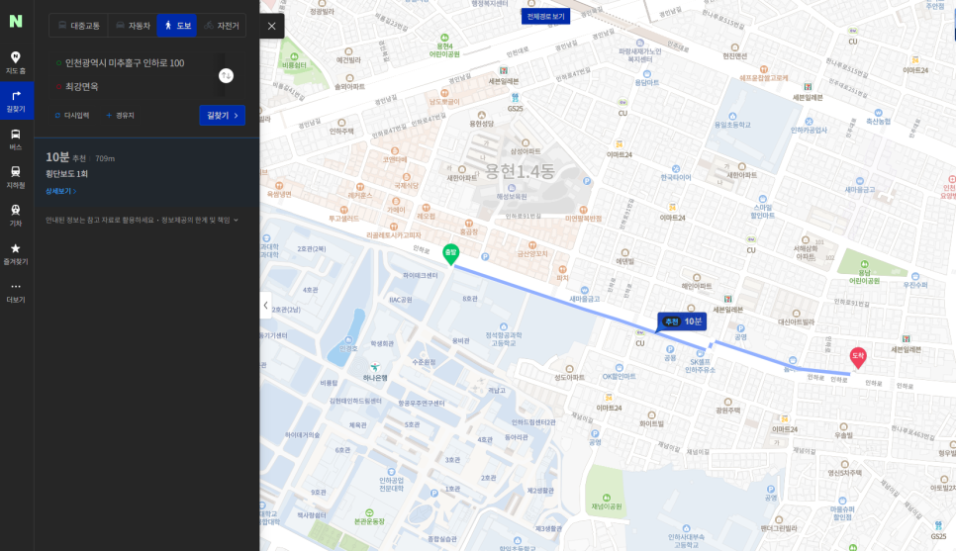Click the green 출발 marker
Screen dimensions: 956x551
point(450,253)
